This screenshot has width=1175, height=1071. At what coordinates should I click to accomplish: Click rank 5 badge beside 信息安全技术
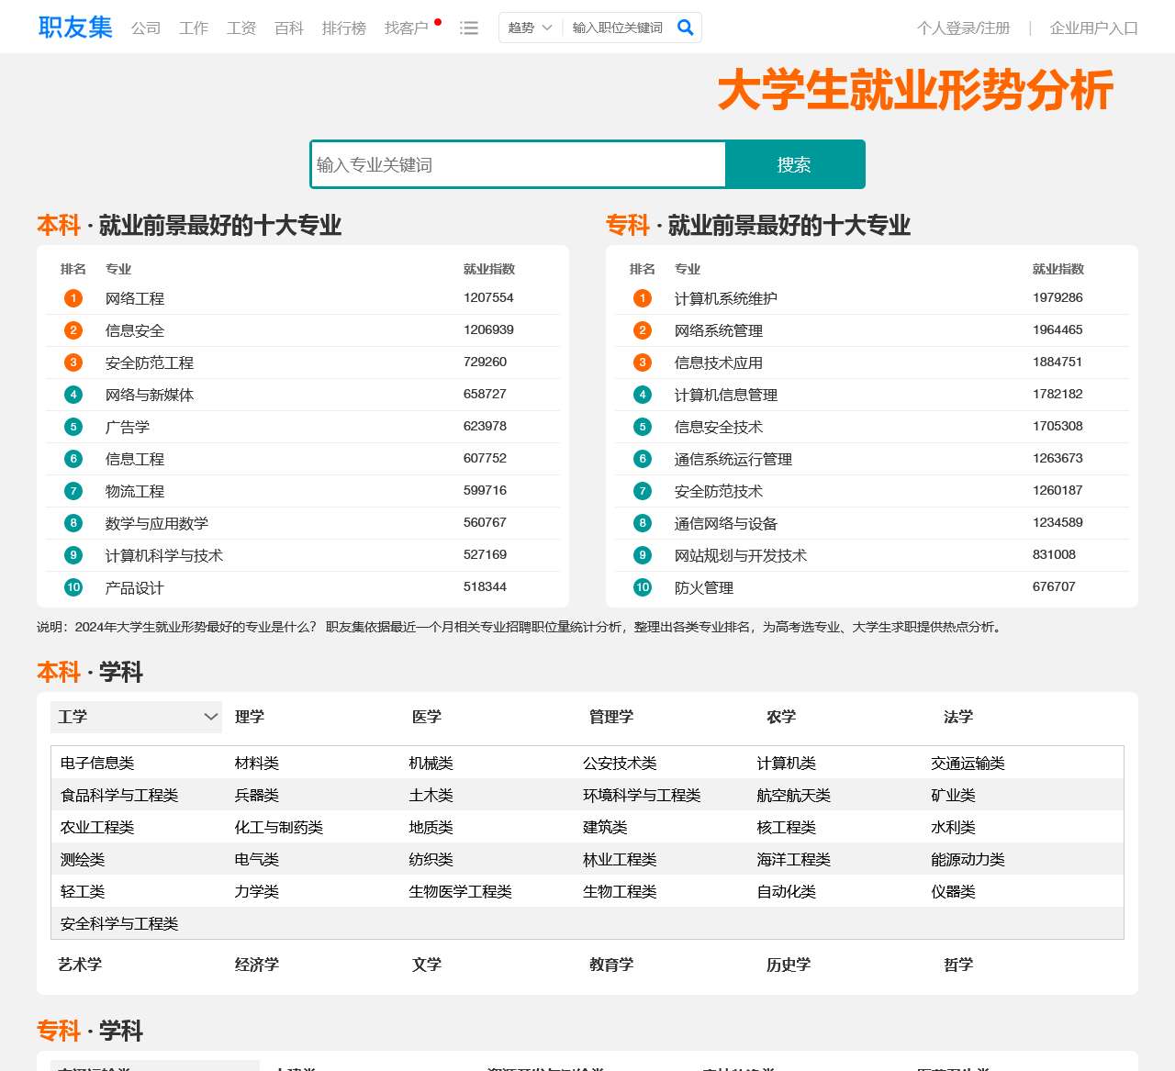(643, 427)
